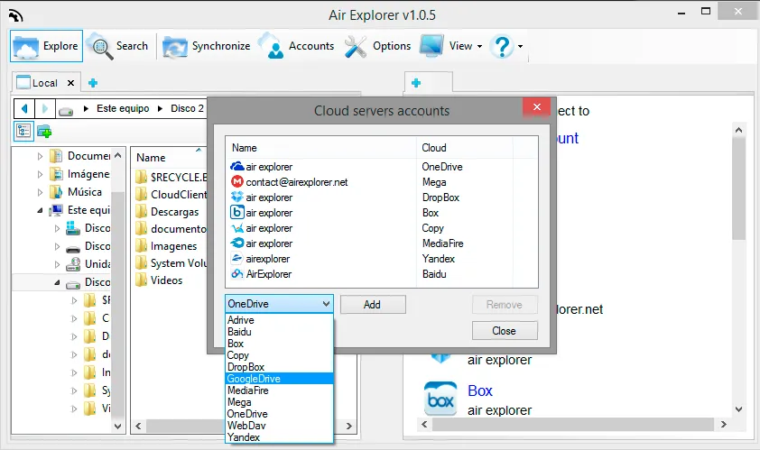Choose GoogleDrive from the dropdown list
The width and height of the screenshot is (760, 450).
pyautogui.click(x=280, y=379)
